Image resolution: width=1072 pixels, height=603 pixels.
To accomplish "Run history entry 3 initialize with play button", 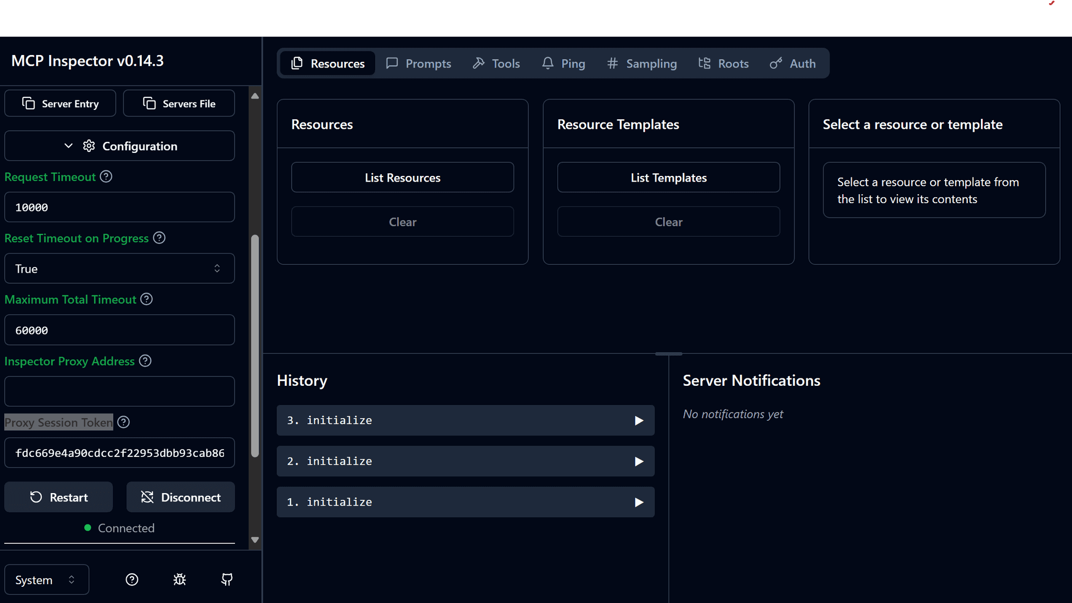I will pyautogui.click(x=638, y=420).
